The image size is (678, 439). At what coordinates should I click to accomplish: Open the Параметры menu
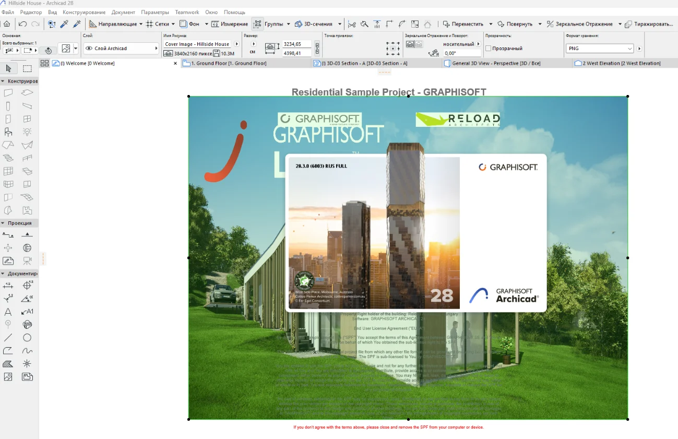(155, 12)
